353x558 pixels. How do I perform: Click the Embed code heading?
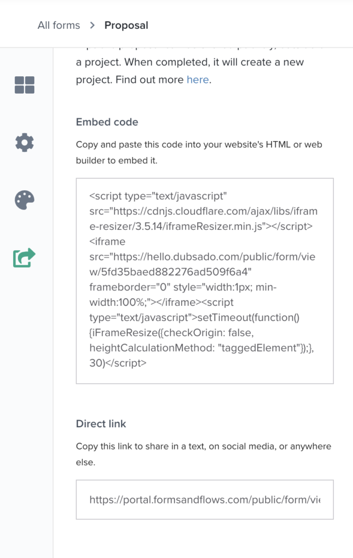tap(107, 122)
